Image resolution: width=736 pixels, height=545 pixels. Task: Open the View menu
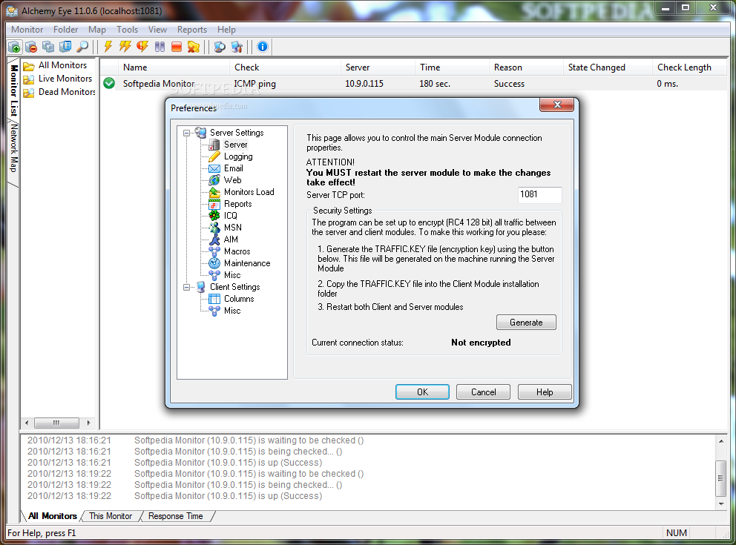[x=157, y=30]
